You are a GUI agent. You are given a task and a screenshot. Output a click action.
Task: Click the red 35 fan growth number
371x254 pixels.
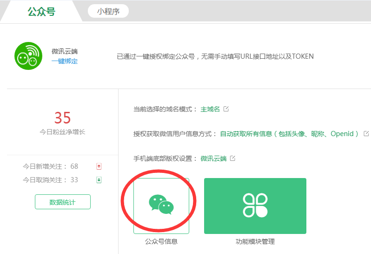[x=62, y=117]
